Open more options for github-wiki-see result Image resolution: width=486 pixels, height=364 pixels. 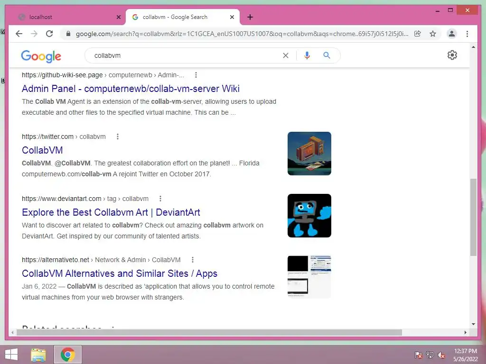(x=196, y=75)
